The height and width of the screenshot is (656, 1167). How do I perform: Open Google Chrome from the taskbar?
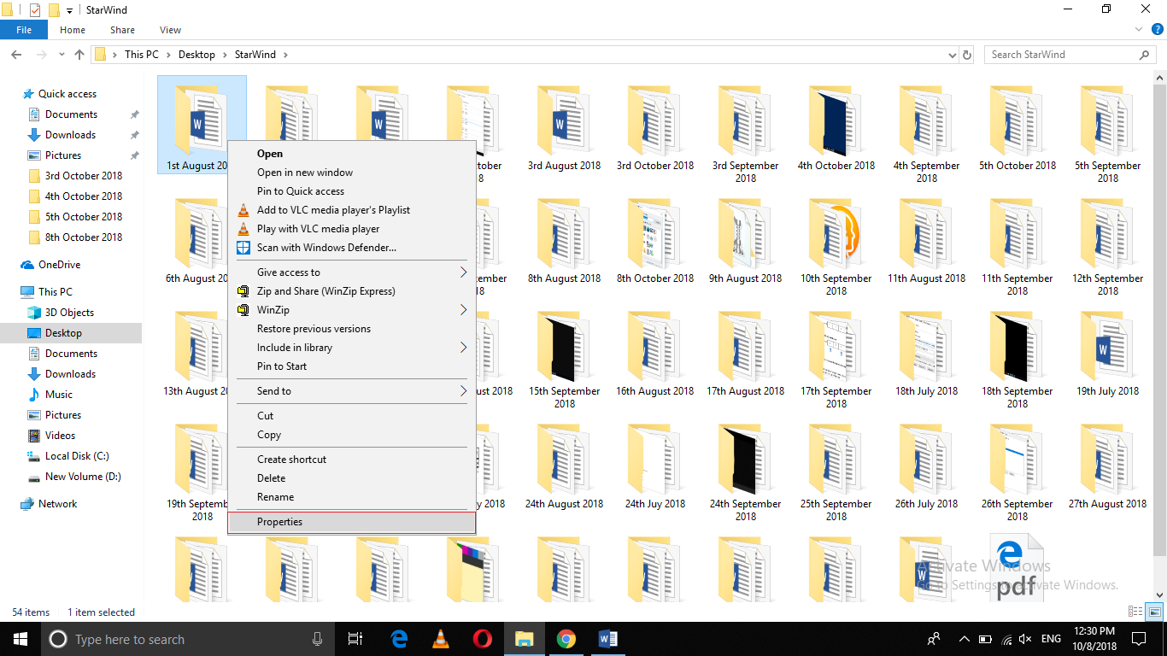[566, 638]
